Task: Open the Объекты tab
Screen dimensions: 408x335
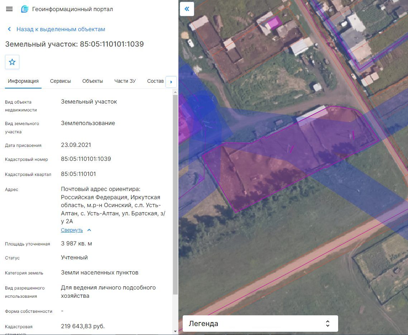Action: coord(93,81)
